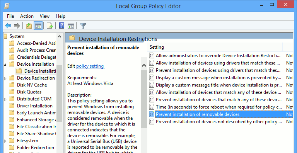
Task: Expand the Device Redirection tree node
Action: (5, 78)
